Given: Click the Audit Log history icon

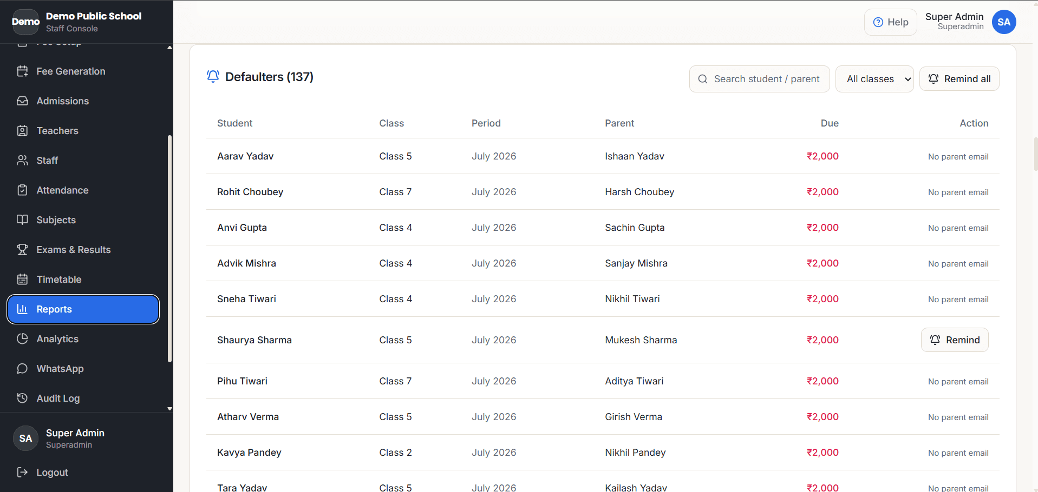Looking at the screenshot, I should point(22,398).
